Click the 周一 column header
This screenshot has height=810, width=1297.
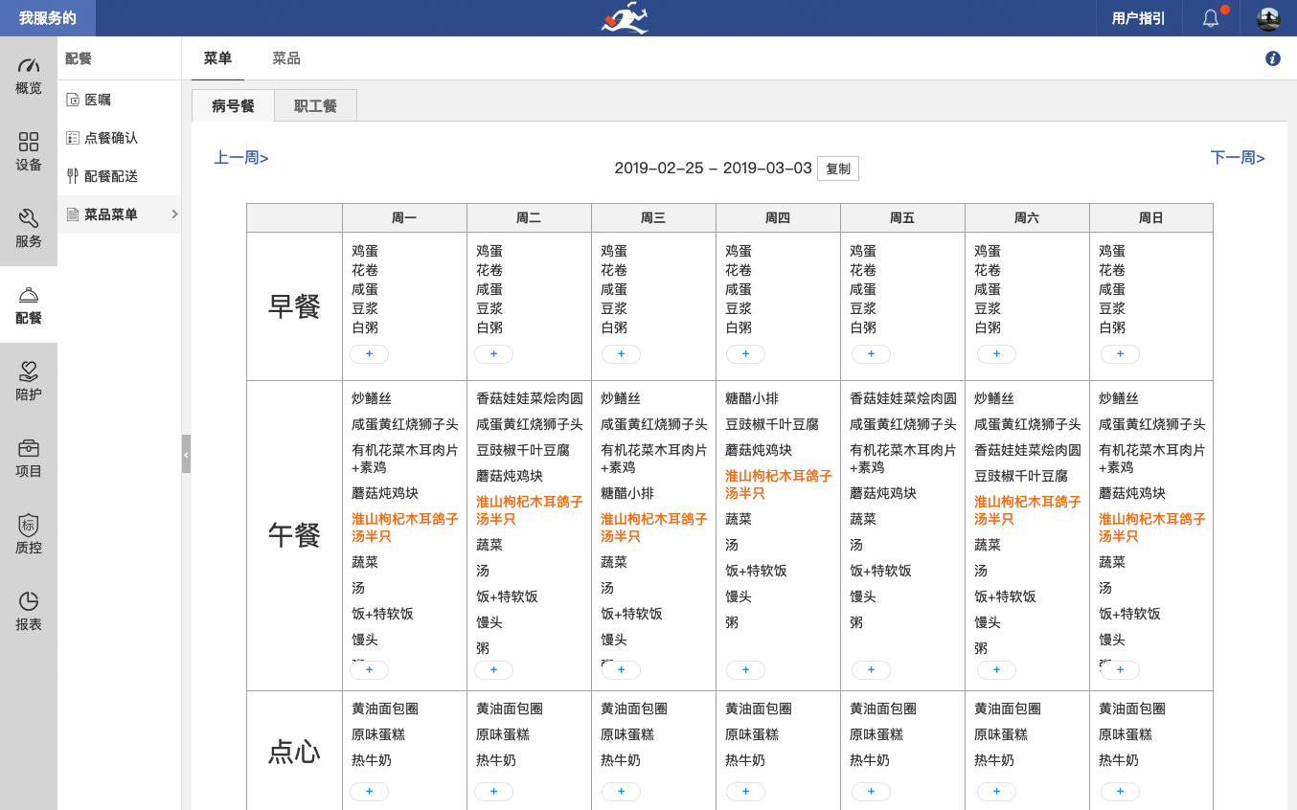[x=404, y=218]
